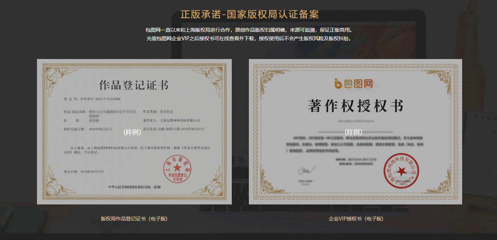
Task: Click the (样例) label on right certificate
Action: pyautogui.click(x=353, y=132)
